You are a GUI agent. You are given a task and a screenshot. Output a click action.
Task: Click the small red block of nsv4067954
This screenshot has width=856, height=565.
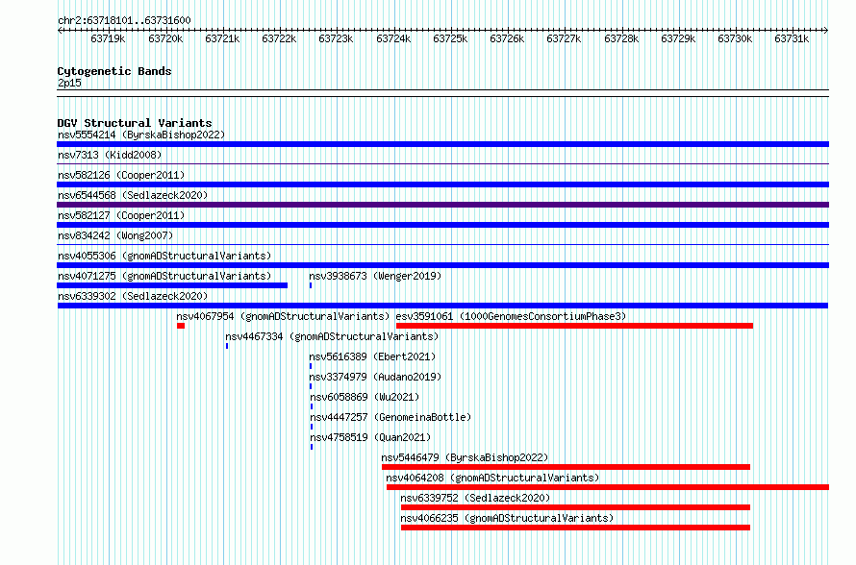point(181,326)
